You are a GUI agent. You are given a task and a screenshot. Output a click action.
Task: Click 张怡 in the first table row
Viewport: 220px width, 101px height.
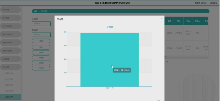click(197, 33)
